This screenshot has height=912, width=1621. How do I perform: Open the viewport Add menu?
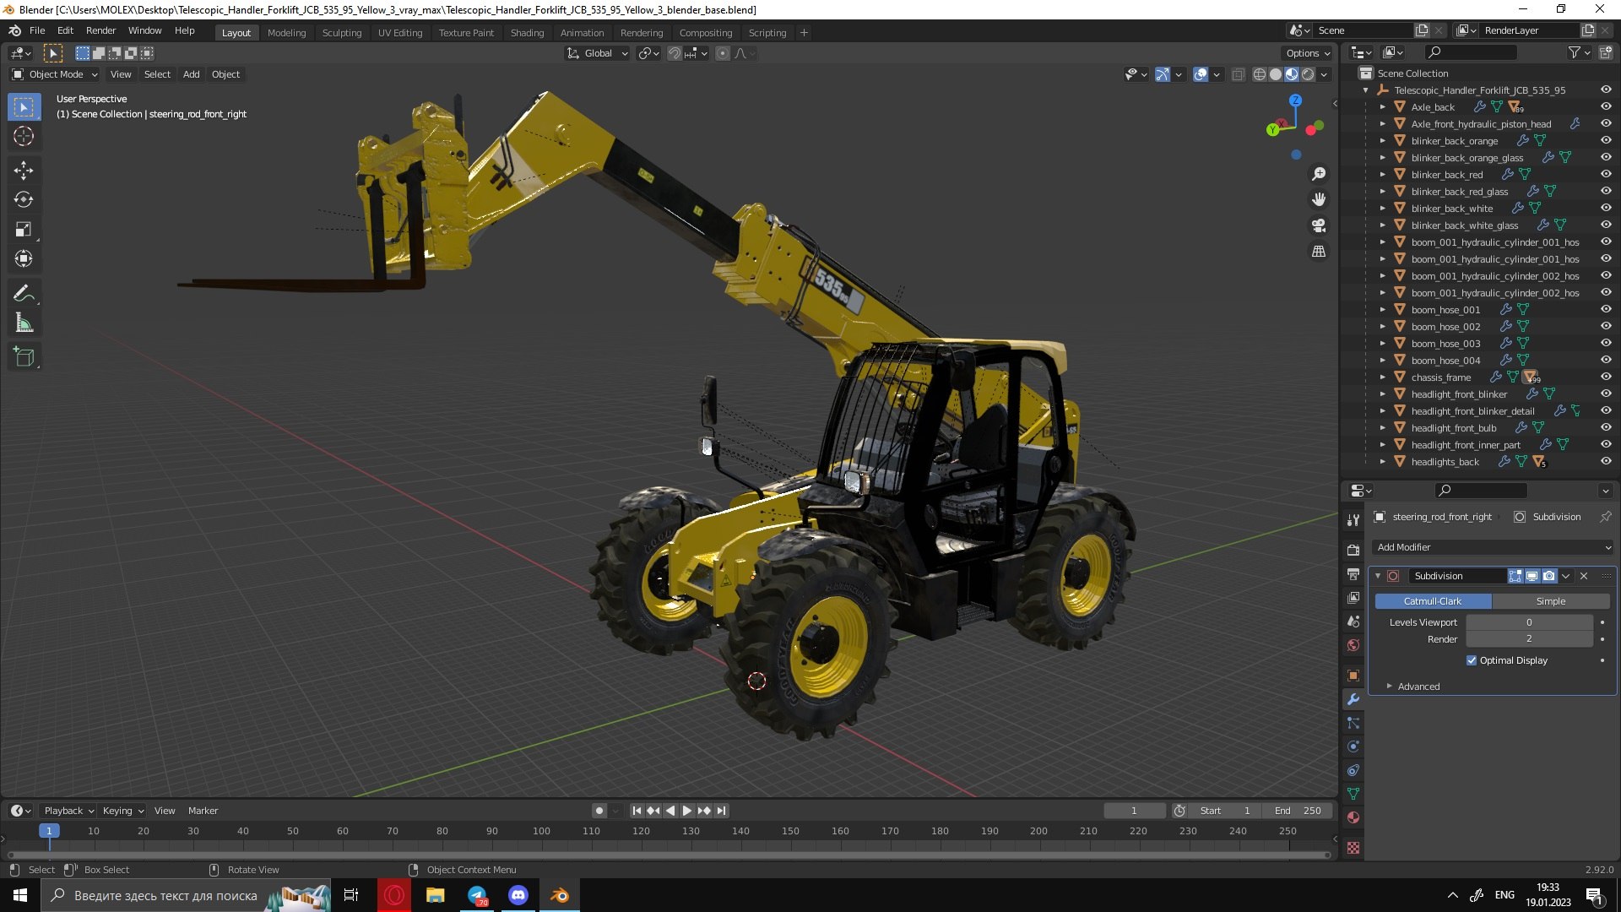pos(192,74)
